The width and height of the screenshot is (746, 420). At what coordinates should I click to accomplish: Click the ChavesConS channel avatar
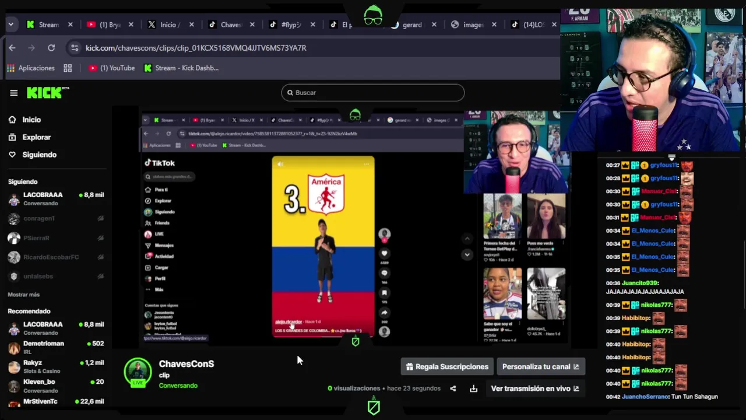click(x=138, y=372)
